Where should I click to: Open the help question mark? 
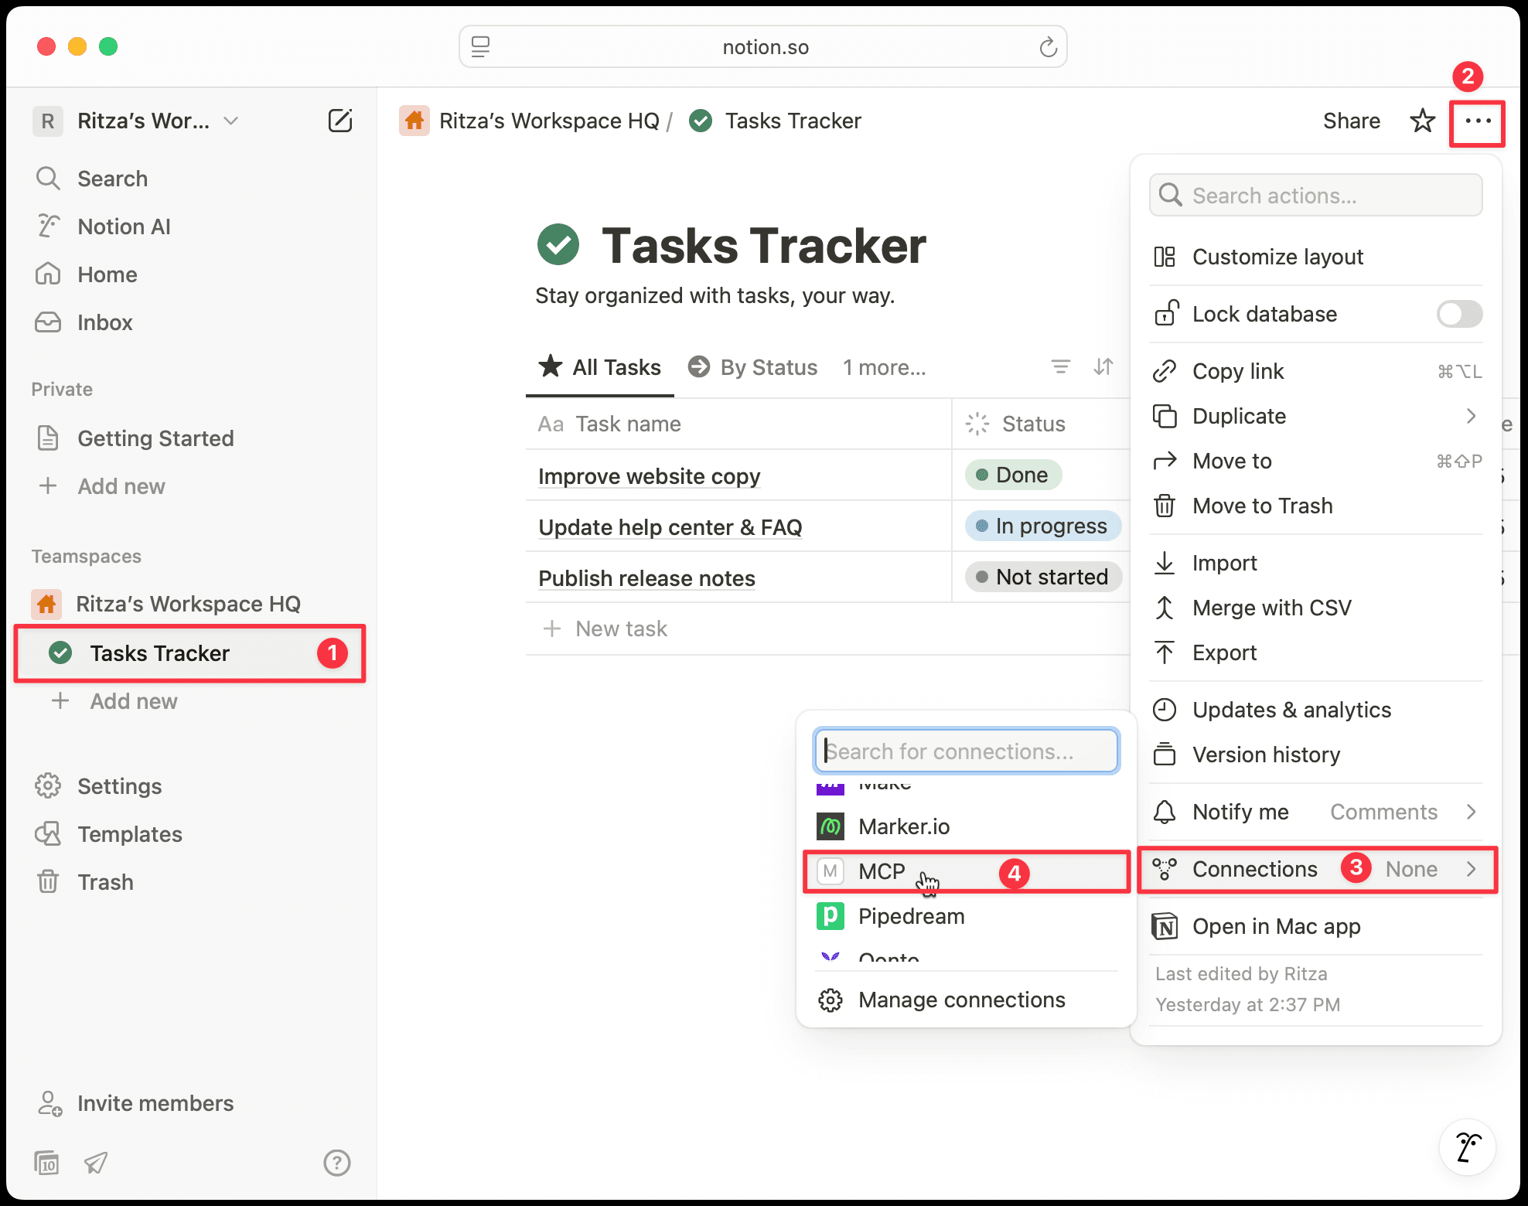point(337,1163)
